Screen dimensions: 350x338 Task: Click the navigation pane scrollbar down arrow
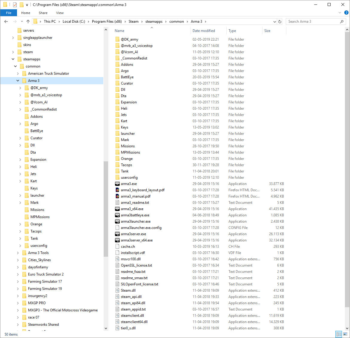pyautogui.click(x=106, y=328)
